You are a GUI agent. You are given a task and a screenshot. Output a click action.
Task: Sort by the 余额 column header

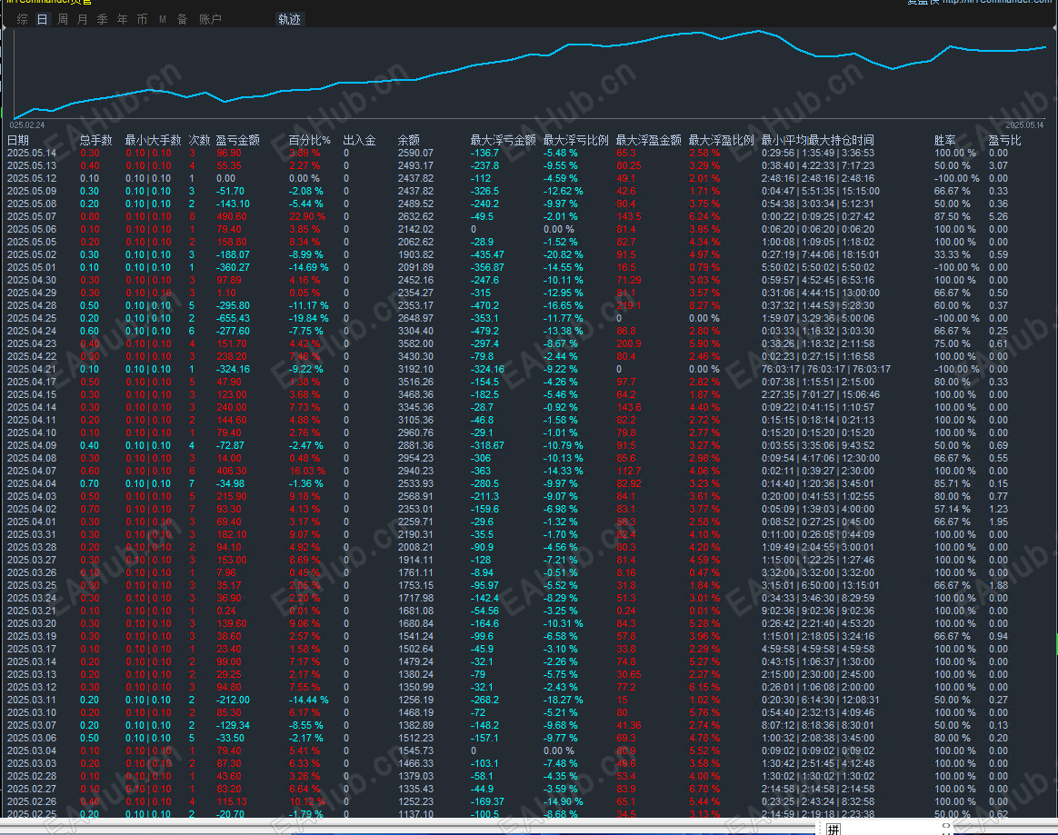409,140
